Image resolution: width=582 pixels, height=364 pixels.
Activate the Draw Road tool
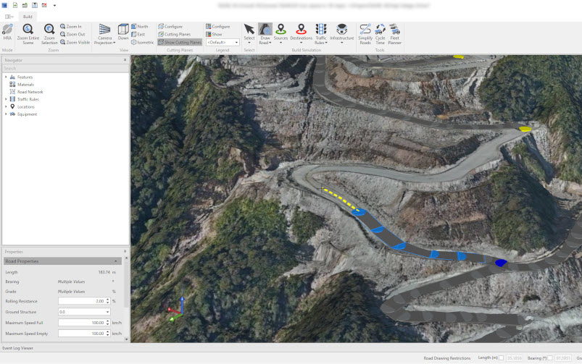(x=265, y=33)
